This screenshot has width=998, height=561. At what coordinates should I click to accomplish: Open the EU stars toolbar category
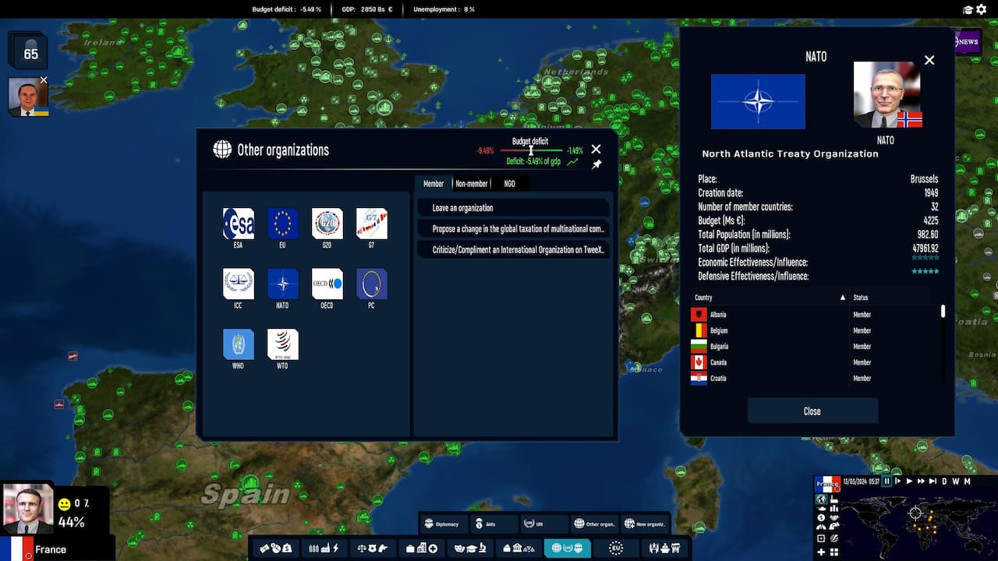coord(616,548)
